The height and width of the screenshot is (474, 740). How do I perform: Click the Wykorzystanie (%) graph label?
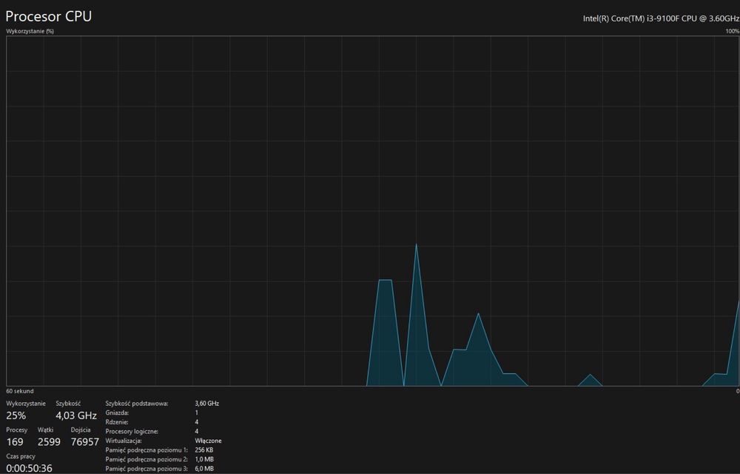(30, 31)
